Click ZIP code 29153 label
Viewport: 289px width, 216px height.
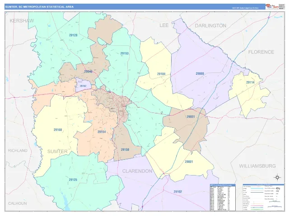point(125,54)
